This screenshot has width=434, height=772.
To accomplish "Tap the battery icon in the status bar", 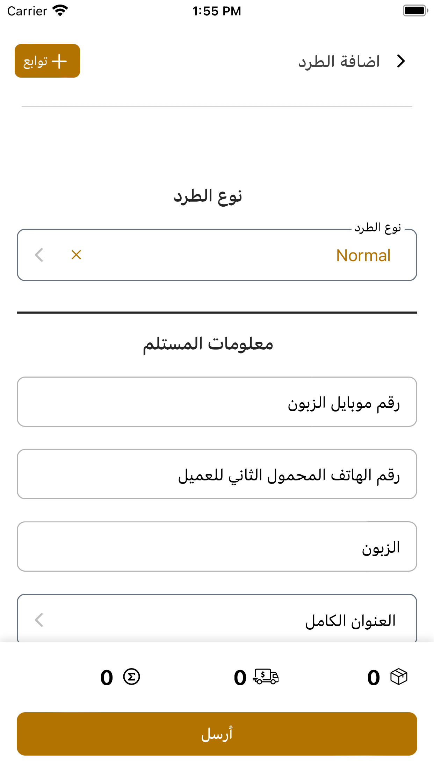I will point(415,11).
